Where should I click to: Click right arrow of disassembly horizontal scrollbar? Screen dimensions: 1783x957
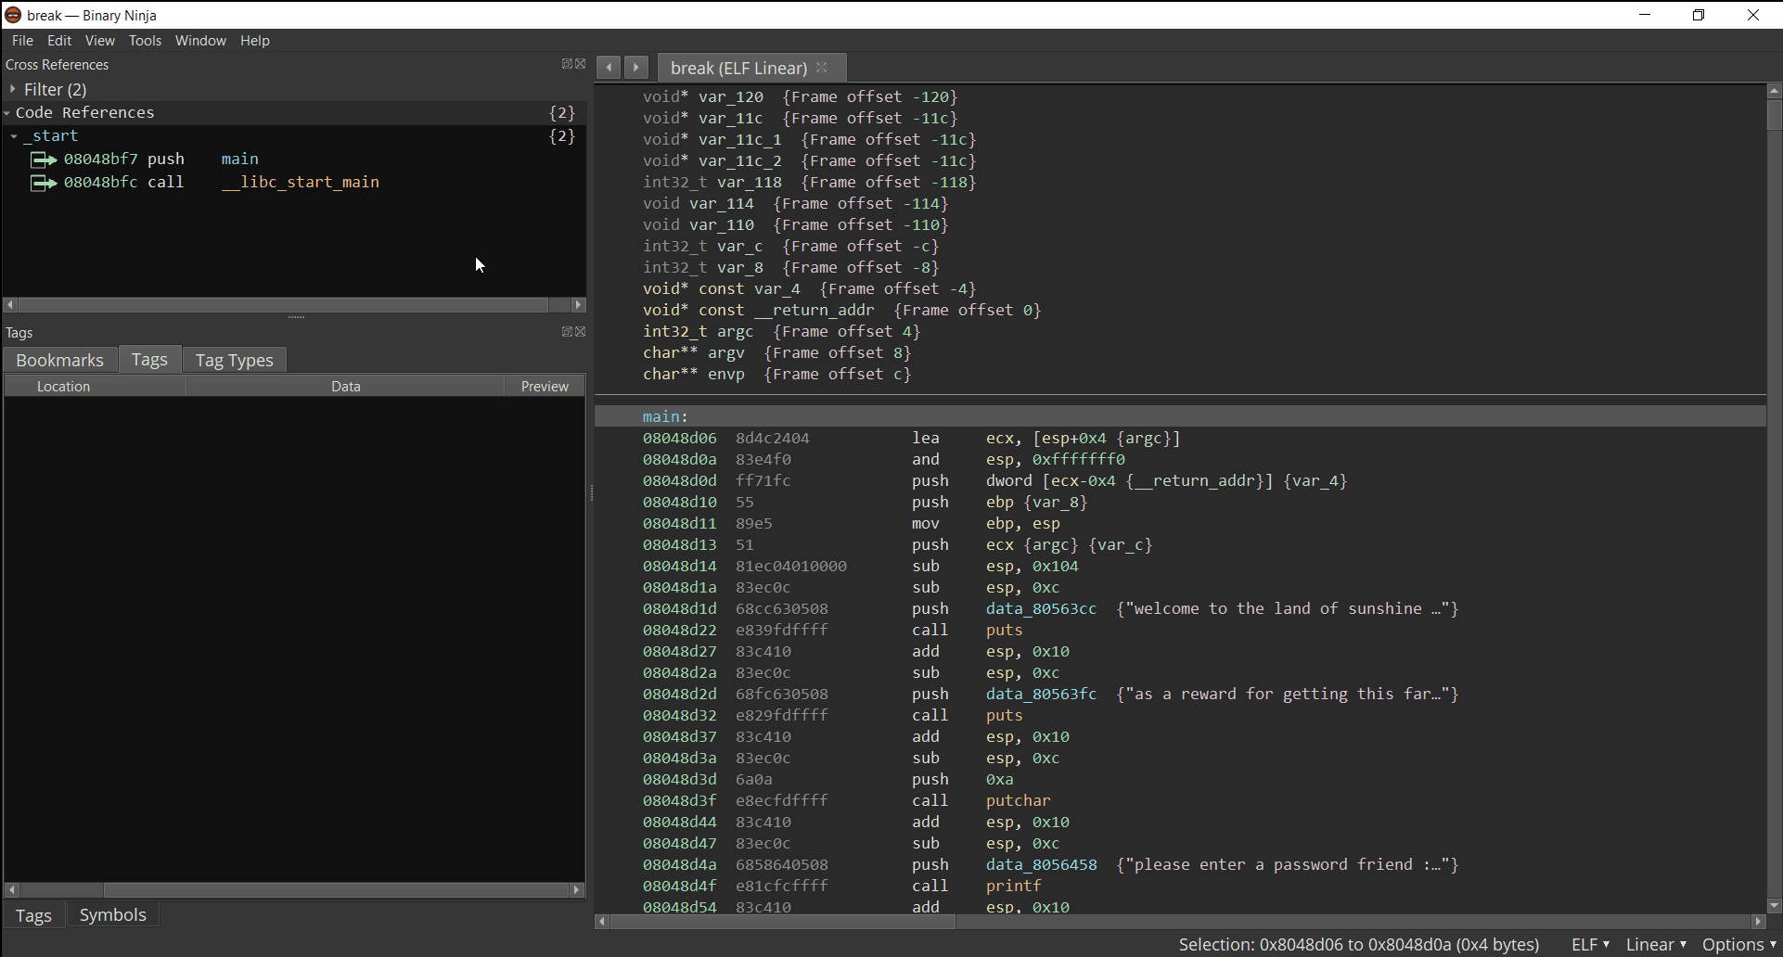point(1758,922)
